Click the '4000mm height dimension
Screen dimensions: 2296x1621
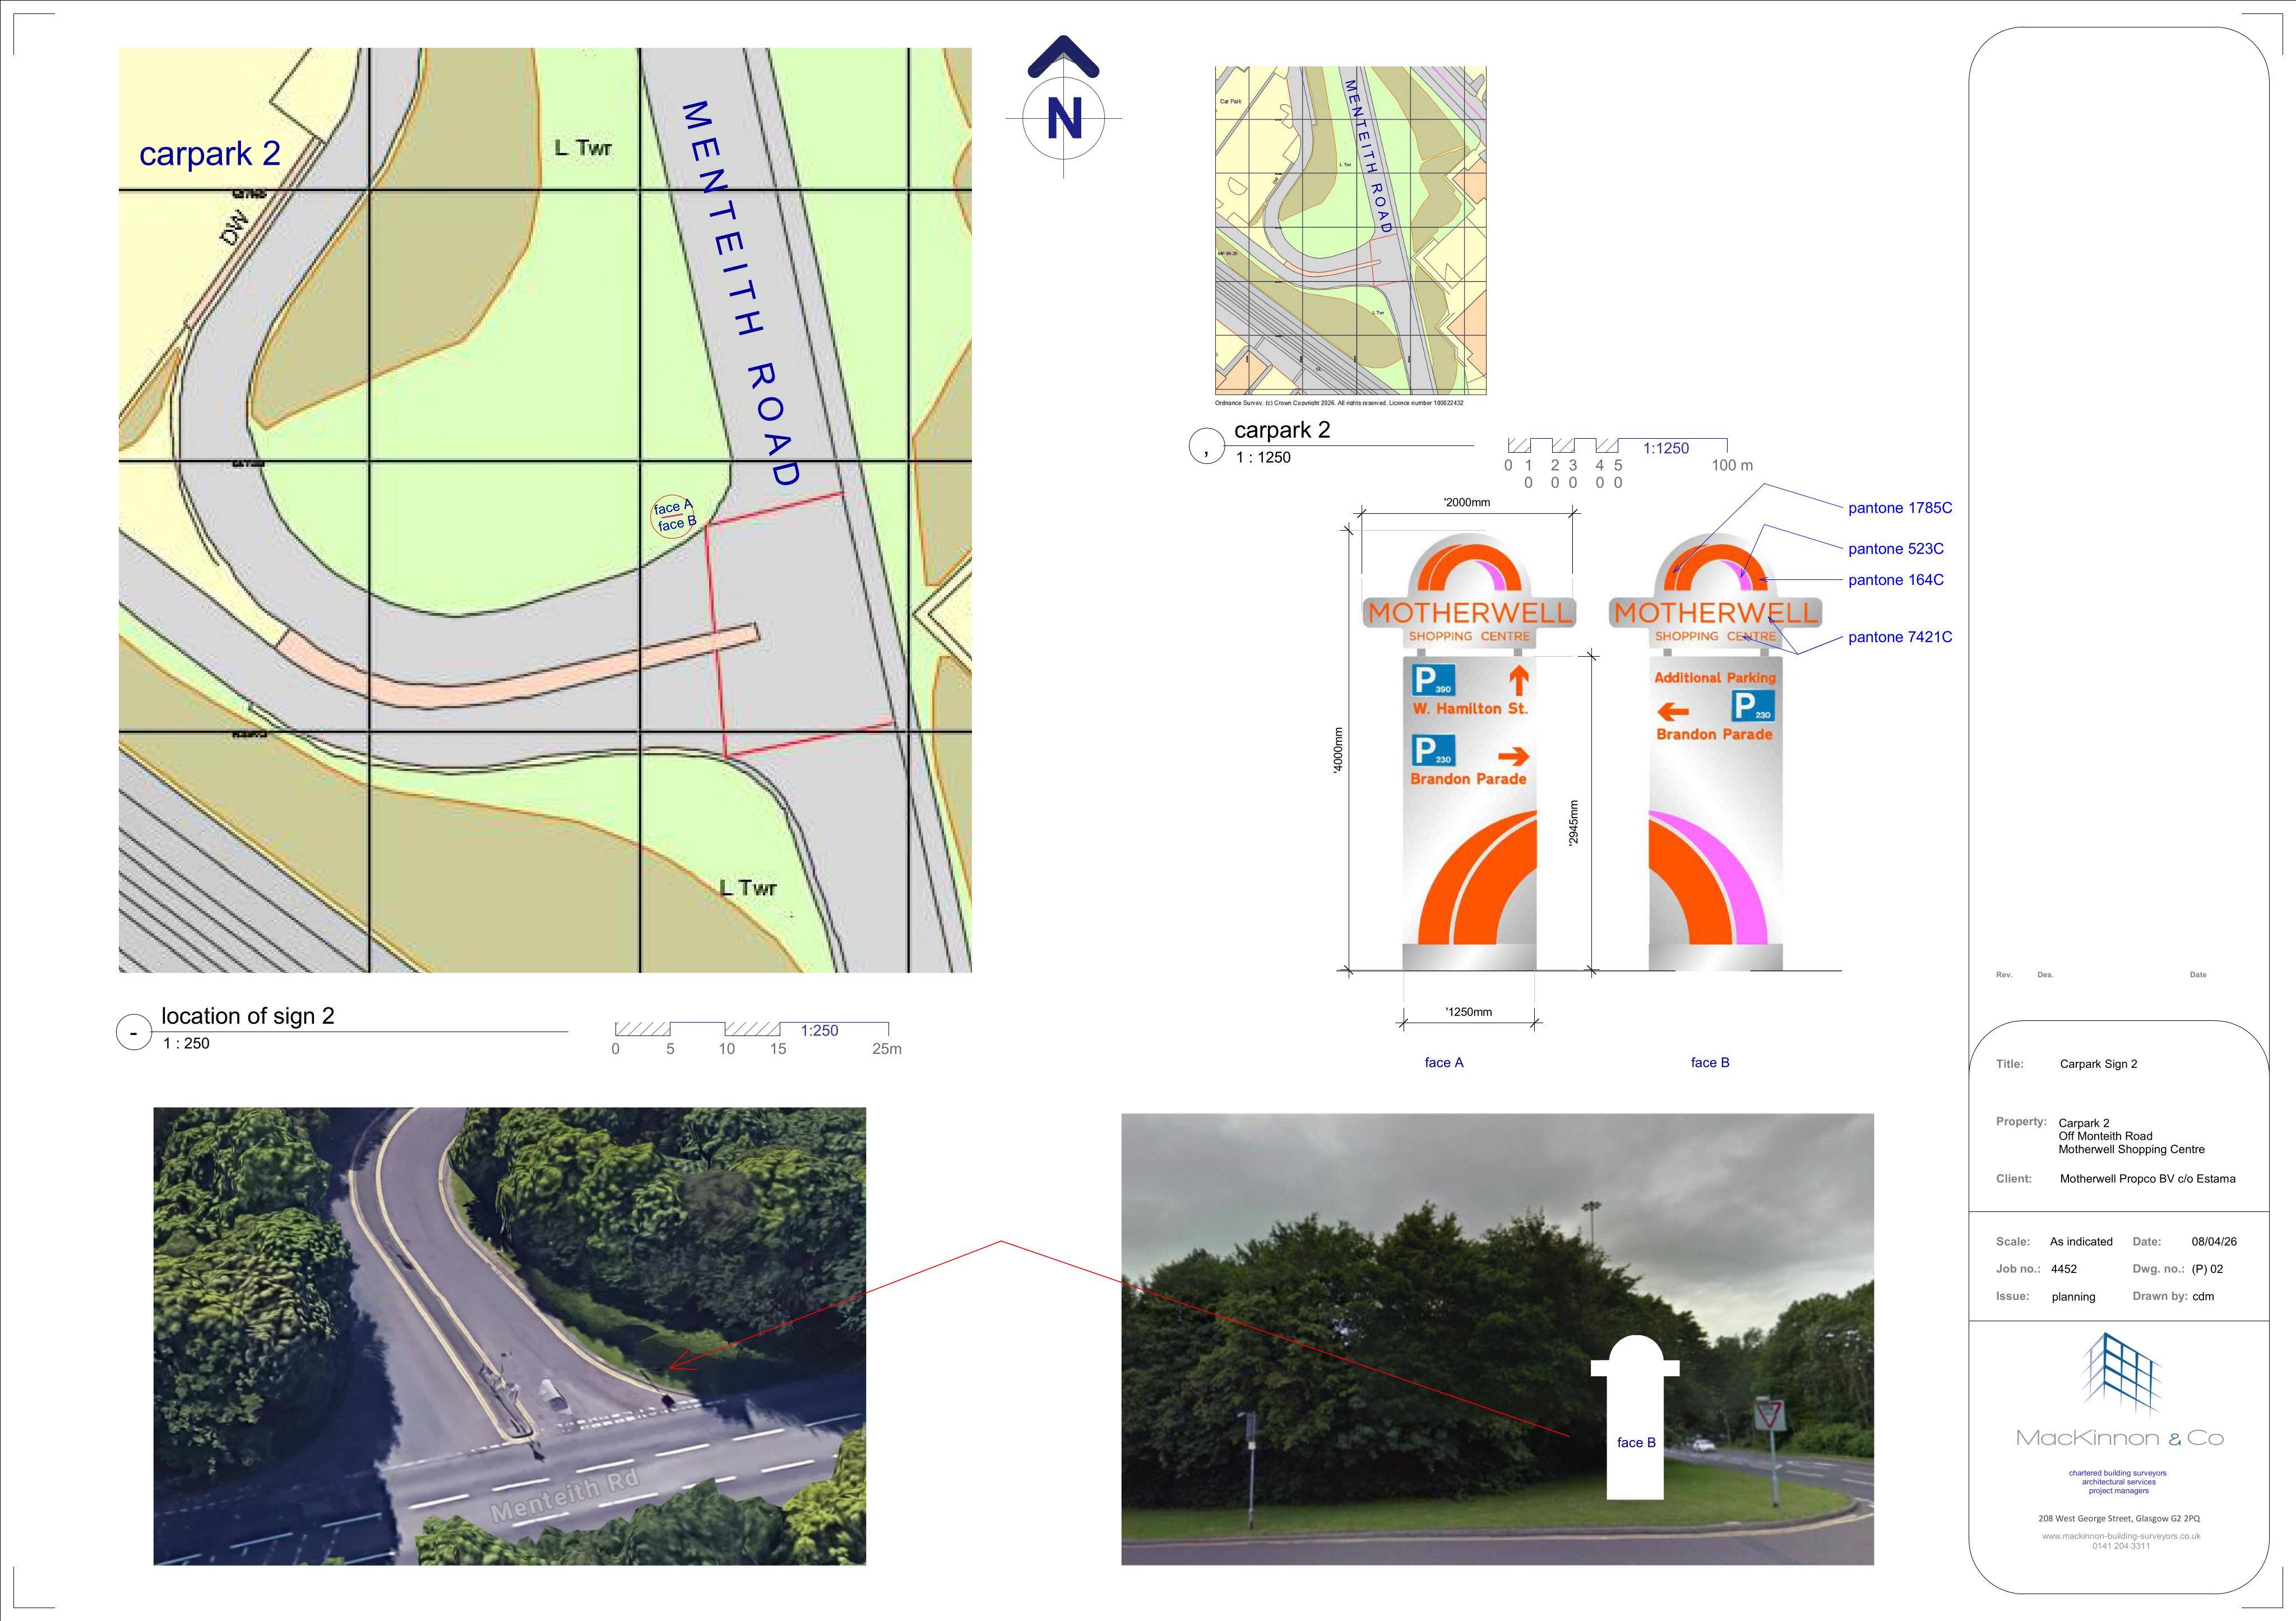(x=1338, y=750)
